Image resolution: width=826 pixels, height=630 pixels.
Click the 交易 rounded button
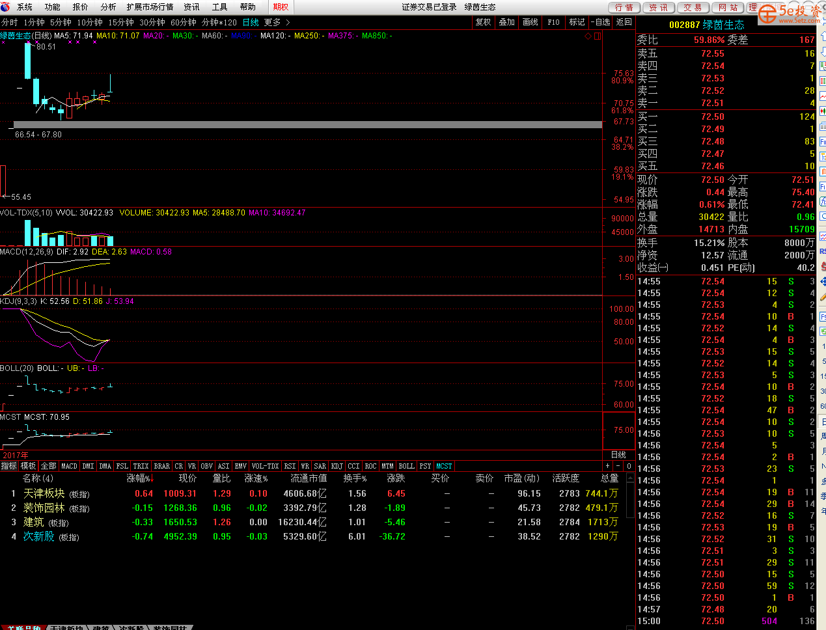point(693,7)
